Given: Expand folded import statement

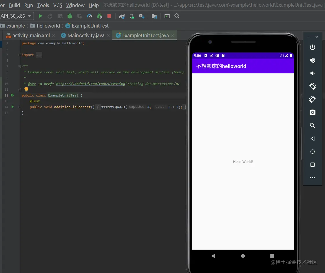Looking at the screenshot, I should pyautogui.click(x=20, y=55).
